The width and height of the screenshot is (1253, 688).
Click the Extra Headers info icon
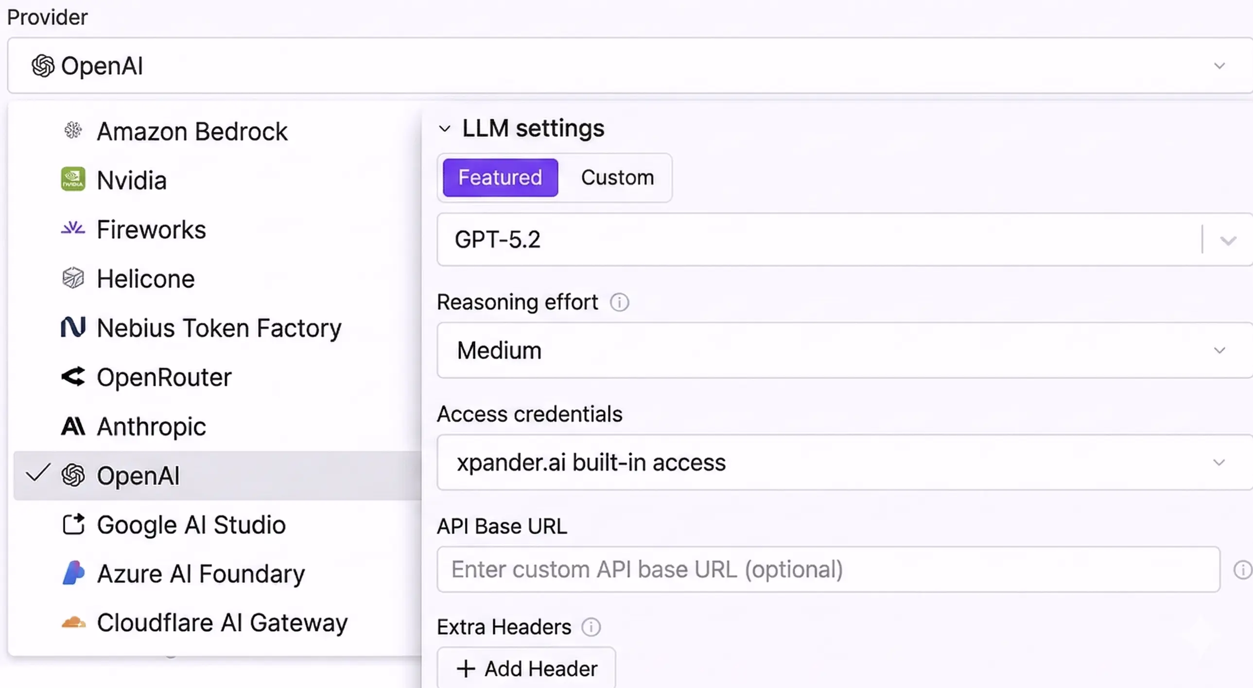[x=591, y=627]
